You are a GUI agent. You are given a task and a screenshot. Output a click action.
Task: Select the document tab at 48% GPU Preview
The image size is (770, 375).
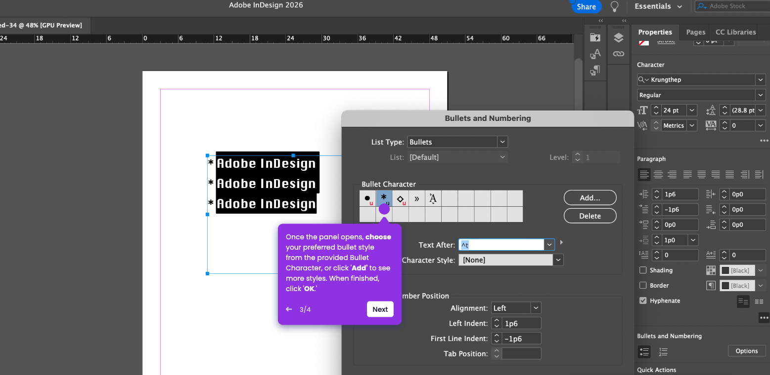tap(42, 25)
